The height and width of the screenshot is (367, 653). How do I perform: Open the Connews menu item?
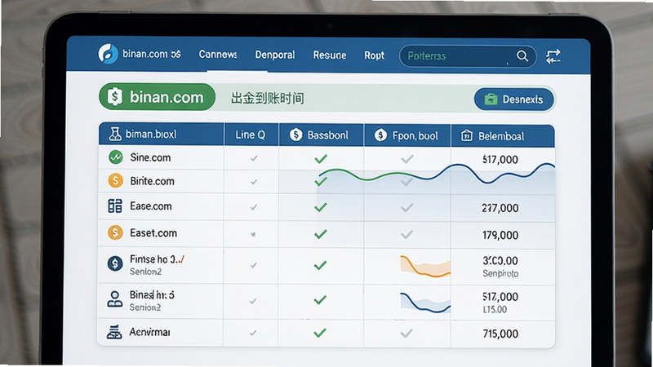[218, 55]
